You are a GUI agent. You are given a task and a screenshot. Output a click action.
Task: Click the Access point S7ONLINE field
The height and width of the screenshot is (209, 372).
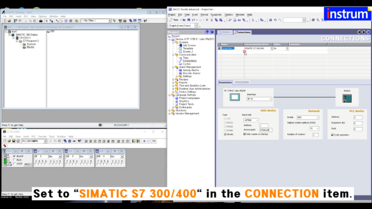265,130
